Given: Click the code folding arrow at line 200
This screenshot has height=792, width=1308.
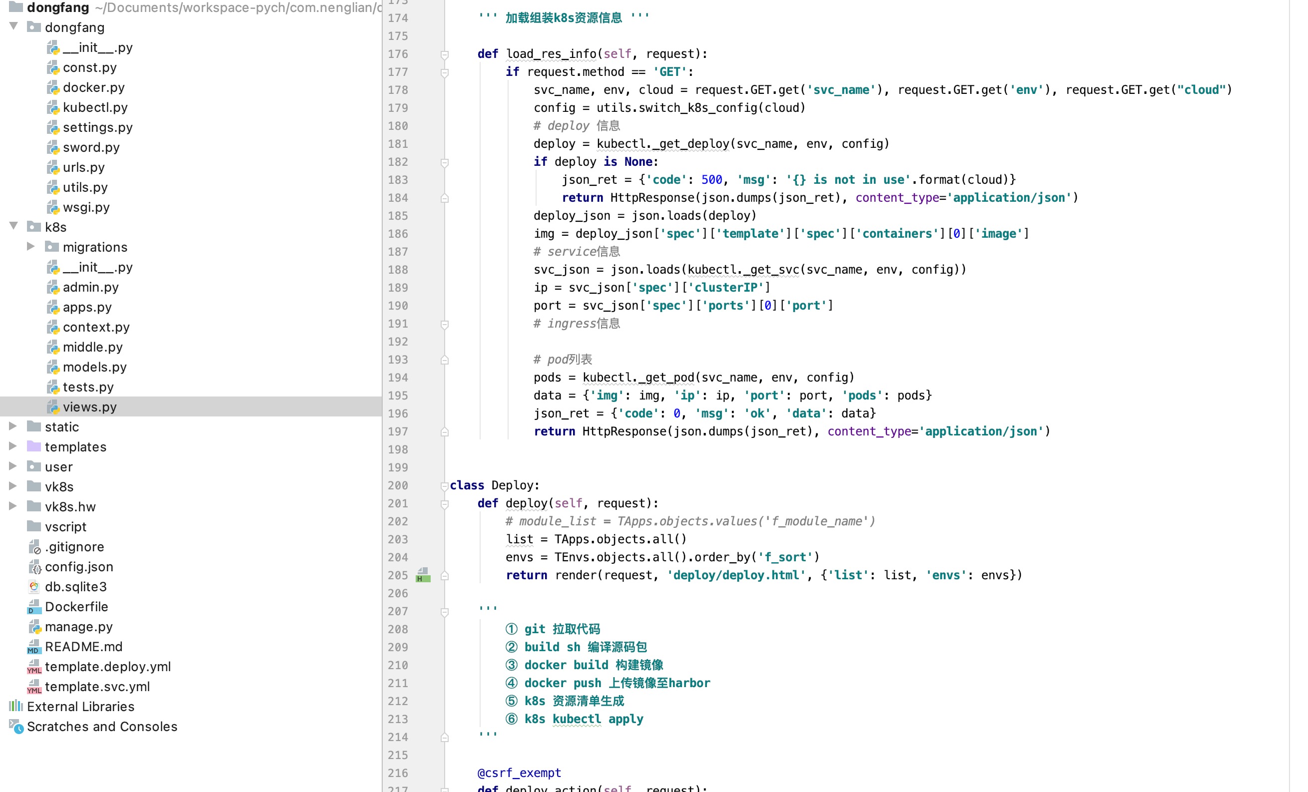Looking at the screenshot, I should (444, 484).
